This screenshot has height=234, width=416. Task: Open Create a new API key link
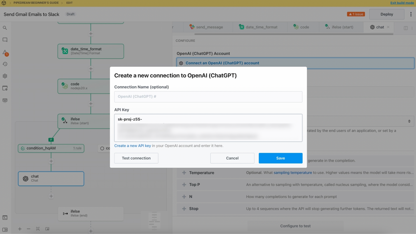[x=133, y=146]
